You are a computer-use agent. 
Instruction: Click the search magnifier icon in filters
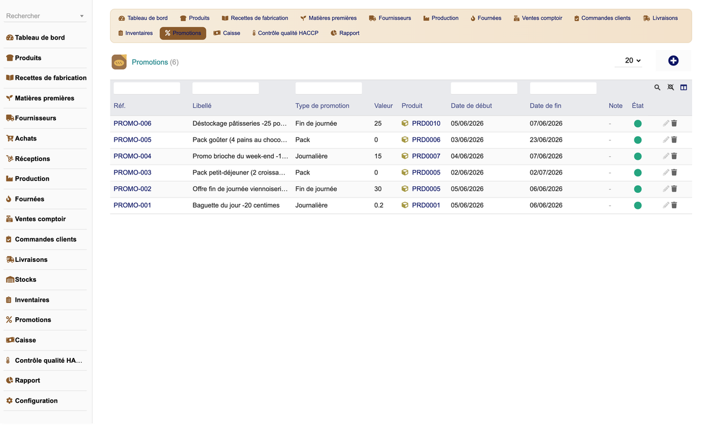point(657,87)
